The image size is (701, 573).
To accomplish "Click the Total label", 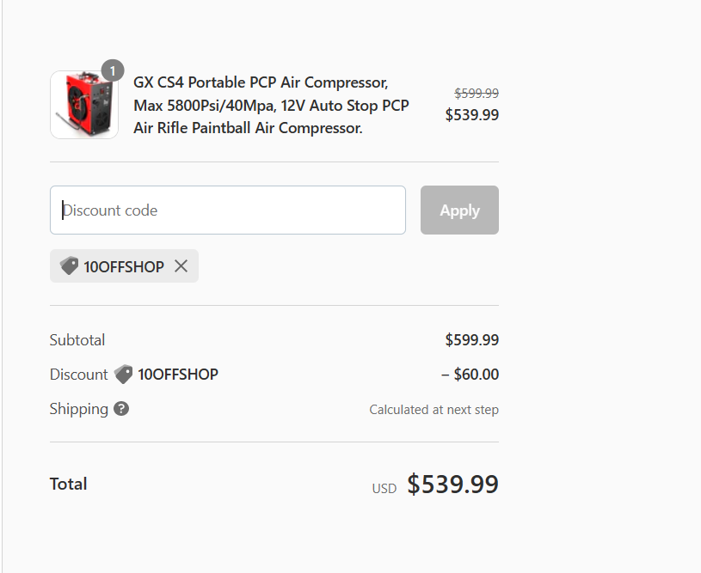I will (x=69, y=485).
